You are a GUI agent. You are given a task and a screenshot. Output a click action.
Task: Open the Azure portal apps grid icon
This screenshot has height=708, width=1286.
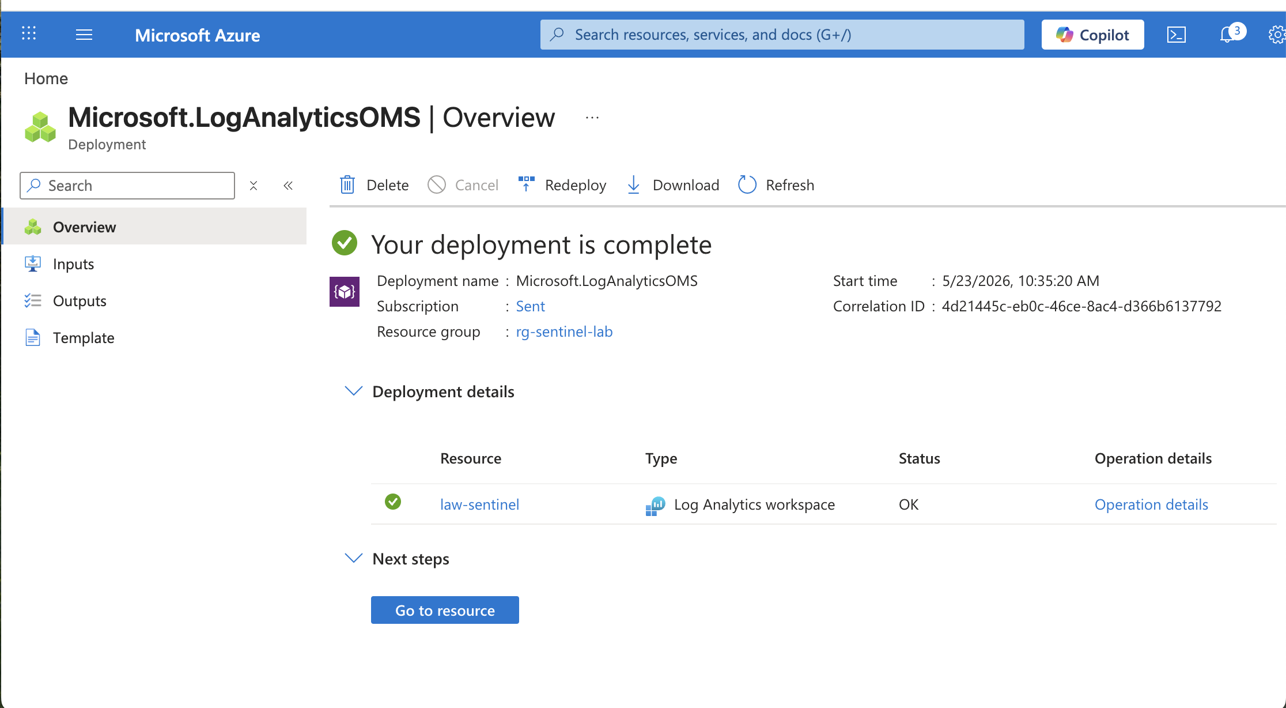click(x=29, y=33)
